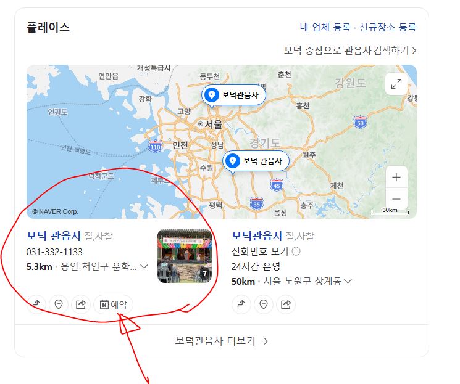
Task: Share the Nowon-gu 보덕관음사 listing
Action: click(x=286, y=304)
